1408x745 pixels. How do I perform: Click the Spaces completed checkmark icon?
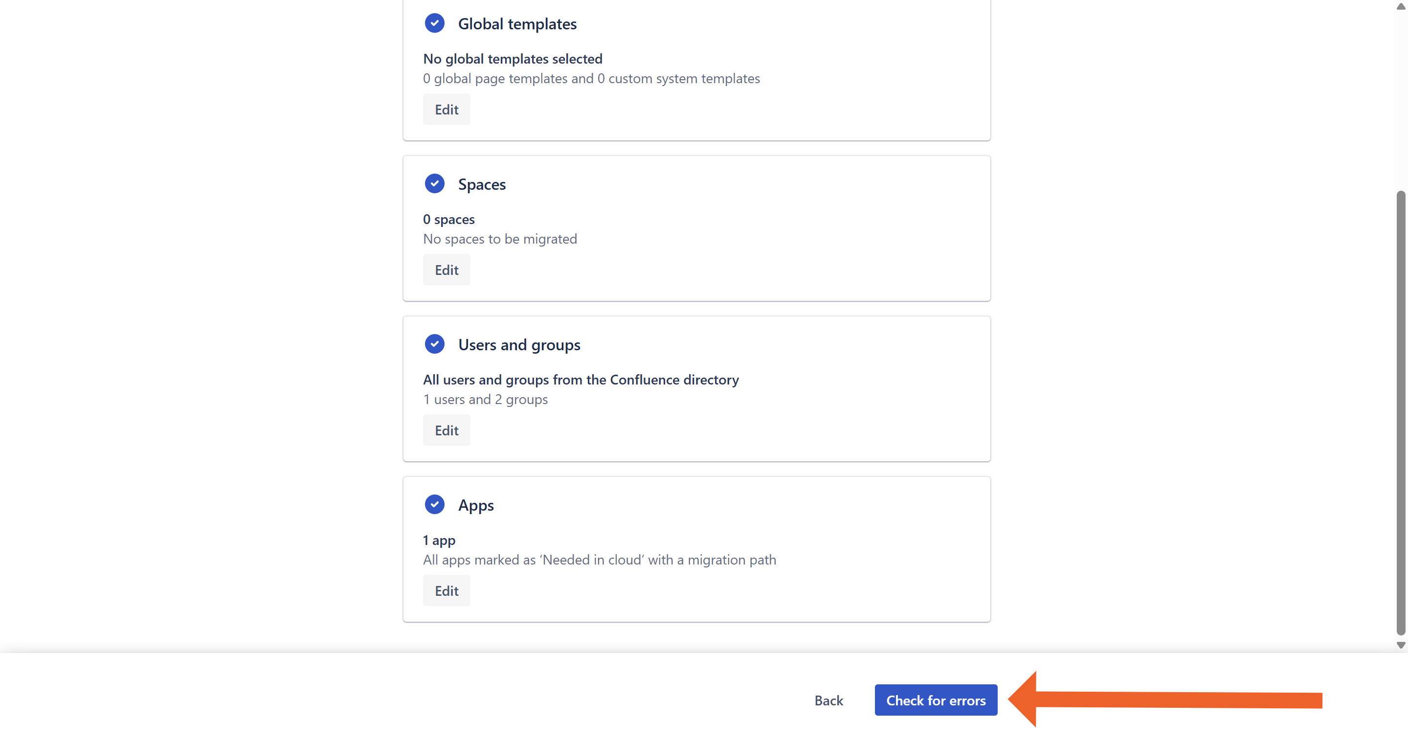(435, 183)
